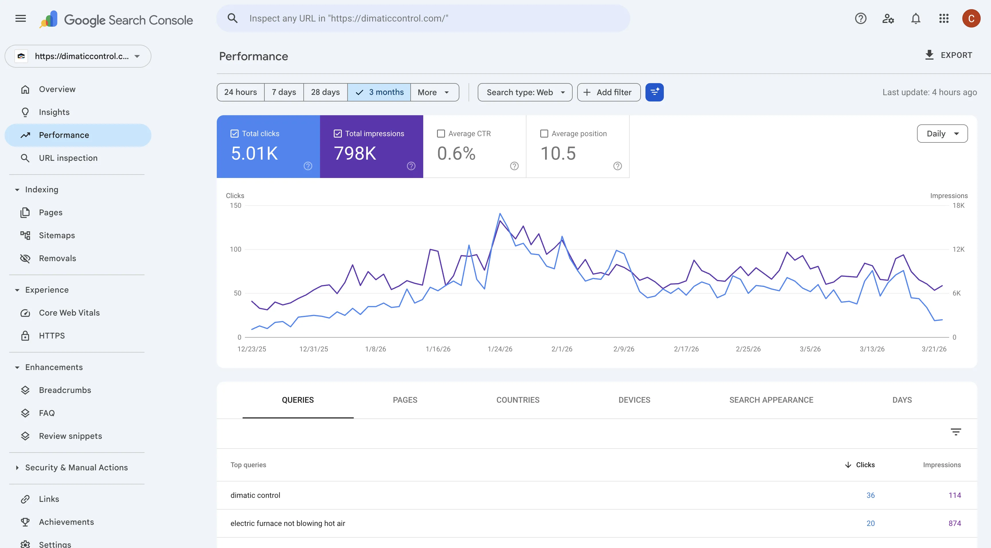
Task: Open the Daily granularity dropdown
Action: 942,134
